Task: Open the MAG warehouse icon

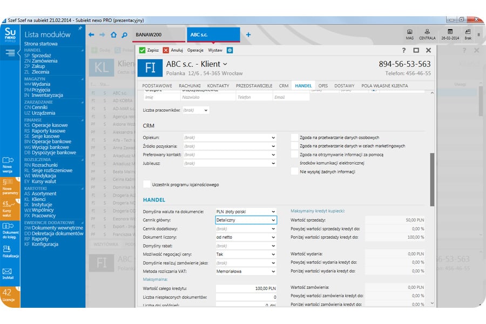Action: point(409,33)
